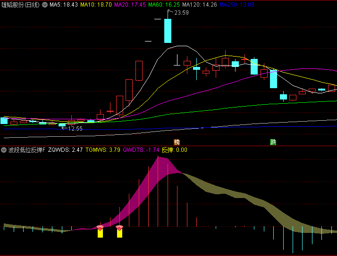Select the MA20: 17.45 label
The width and height of the screenshot is (337, 256).
(130, 5)
